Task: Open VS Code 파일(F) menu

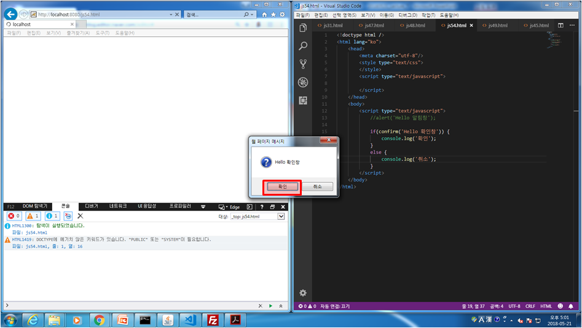Action: point(302,15)
